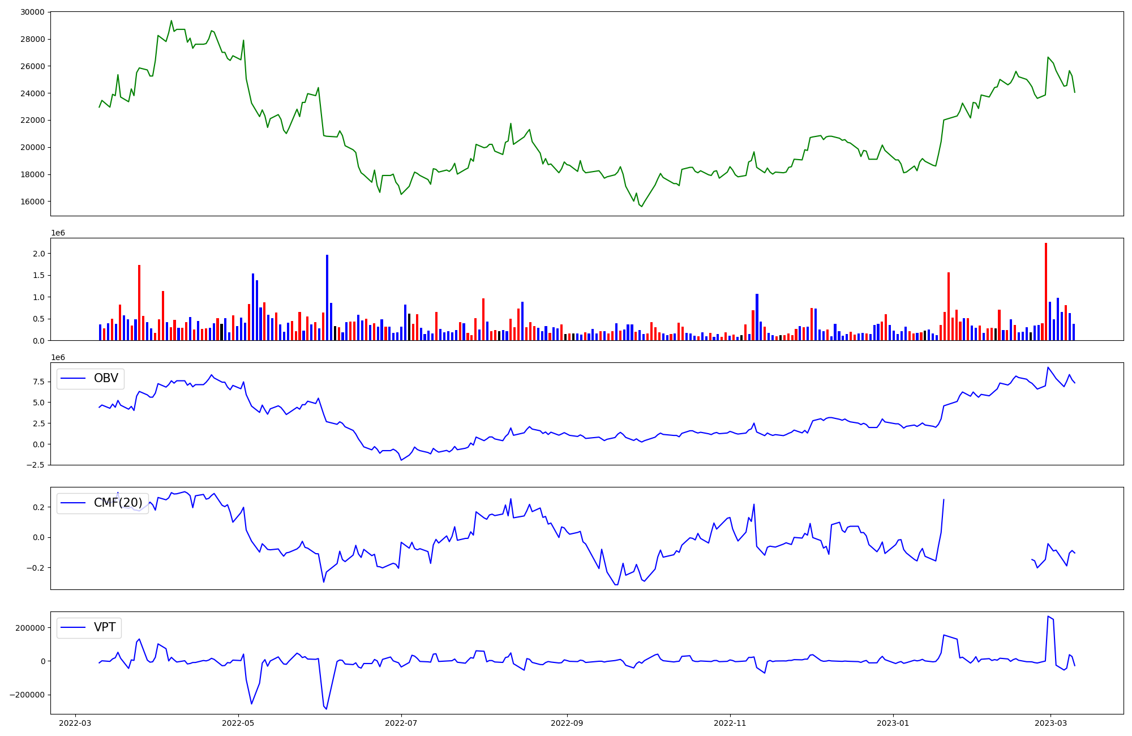Image resolution: width=1132 pixels, height=736 pixels.
Task: Click the tallest blue volume bar
Action: (x=327, y=297)
